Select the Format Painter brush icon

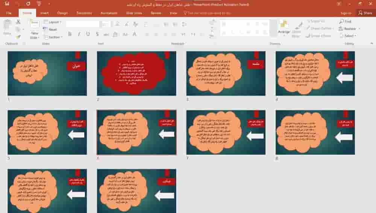click(x=18, y=37)
